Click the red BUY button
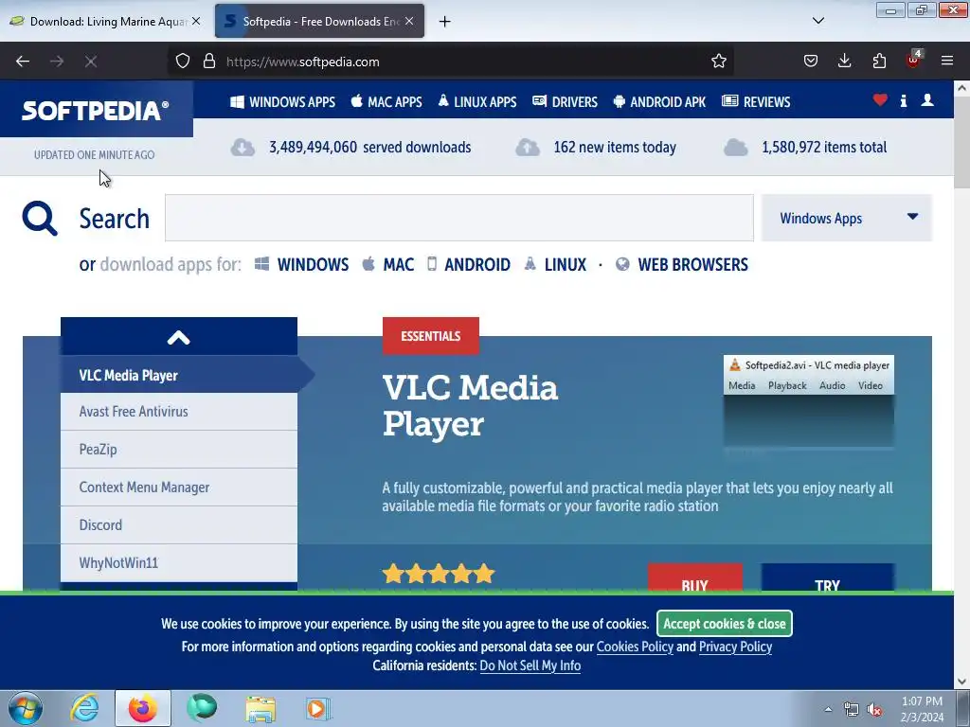970x727 pixels. point(694,578)
